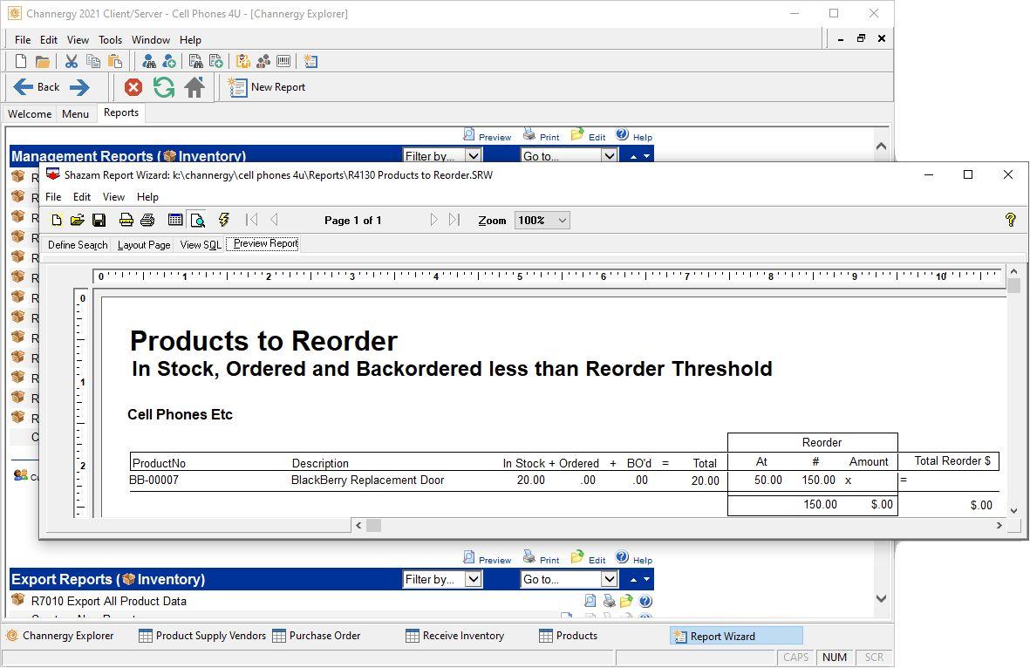The height and width of the screenshot is (668, 1030).
Task: Click preview icon for R7010 Export All Product Data
Action: click(x=590, y=601)
